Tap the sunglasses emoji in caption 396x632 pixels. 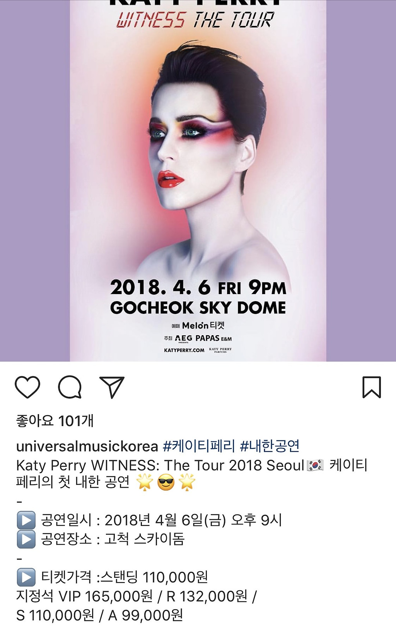[166, 483]
